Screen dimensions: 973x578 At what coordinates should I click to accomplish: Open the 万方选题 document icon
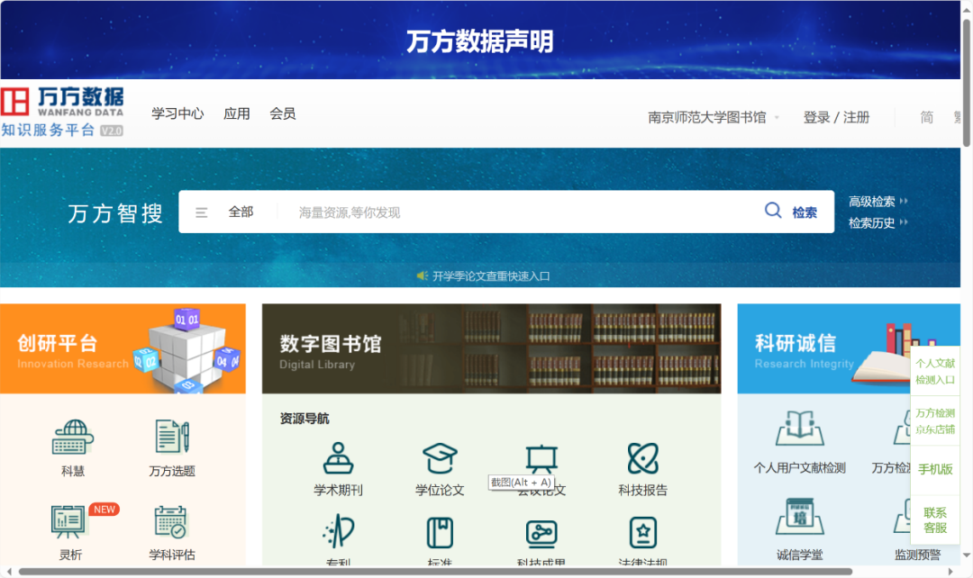(172, 437)
